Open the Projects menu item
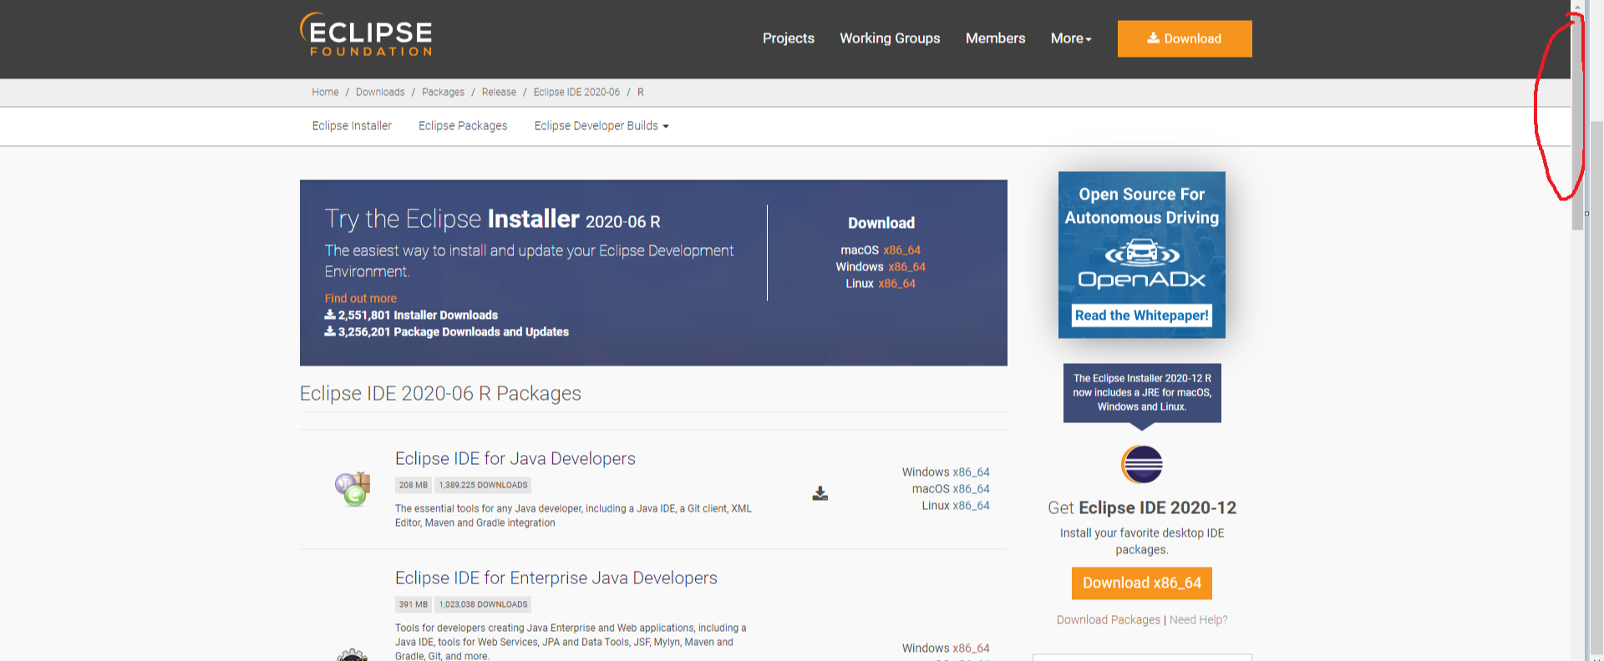 789,38
